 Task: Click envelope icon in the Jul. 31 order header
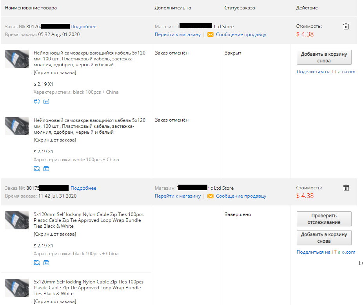211,196
